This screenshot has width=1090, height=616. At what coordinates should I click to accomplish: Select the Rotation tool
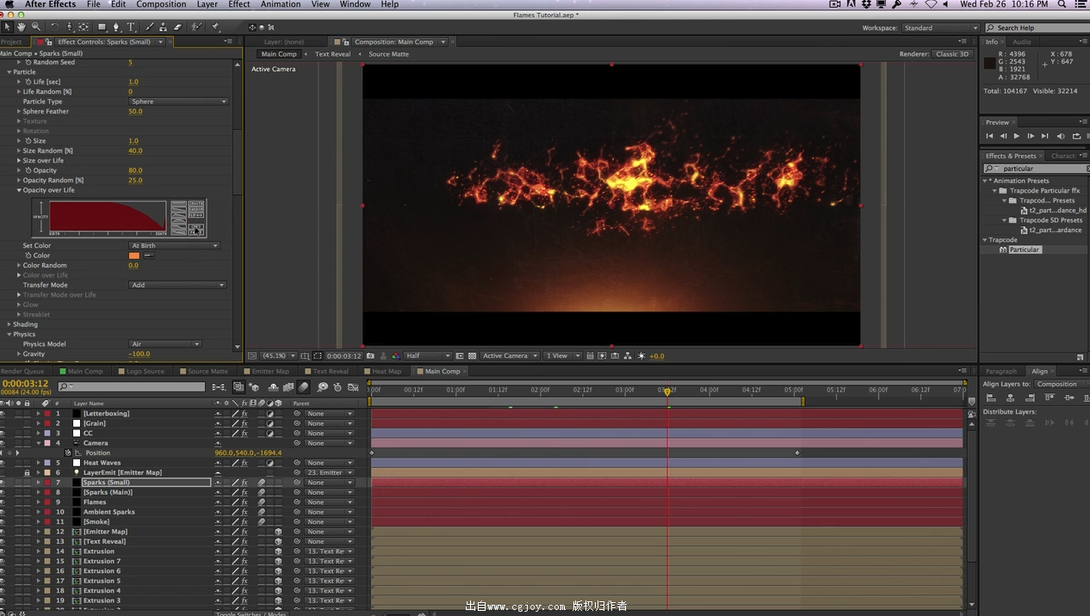[54, 28]
